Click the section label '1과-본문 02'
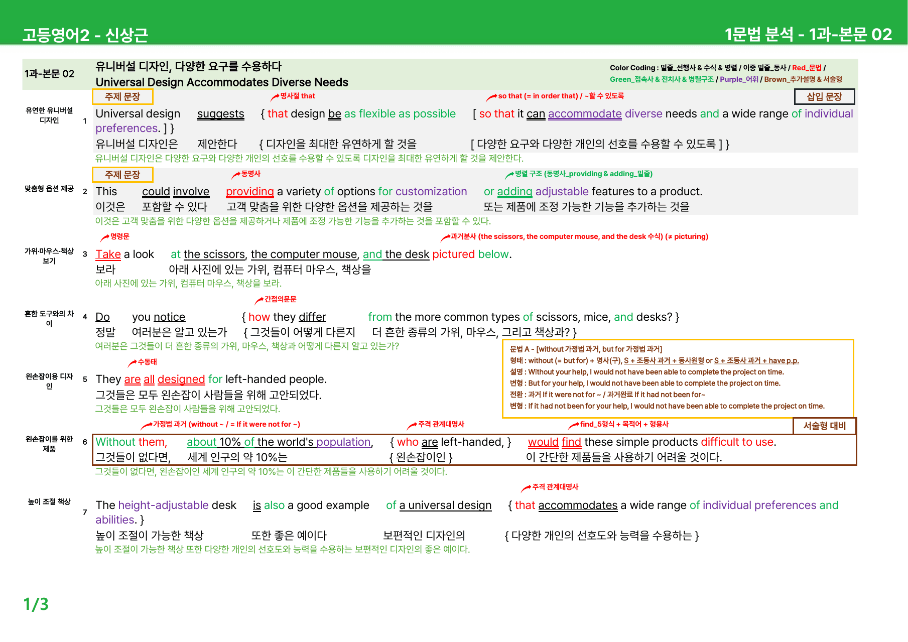The height and width of the screenshot is (642, 908). (49, 74)
